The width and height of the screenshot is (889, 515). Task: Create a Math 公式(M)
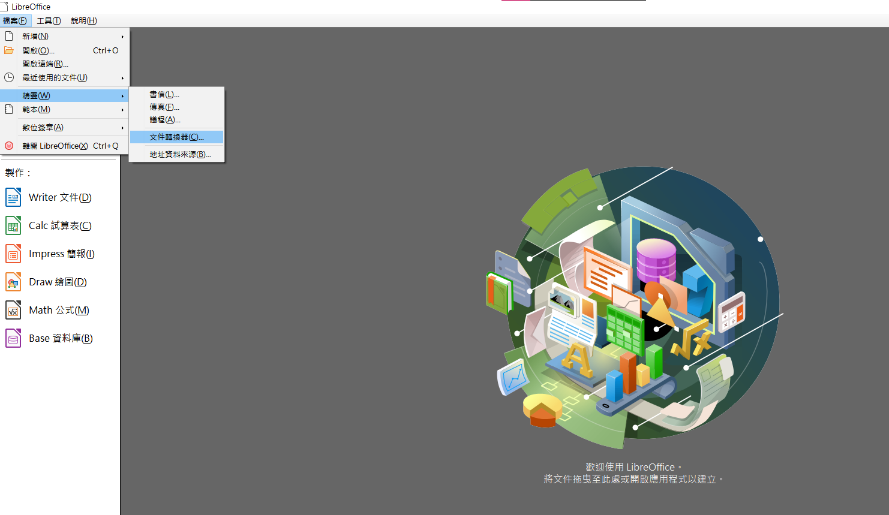pos(59,310)
